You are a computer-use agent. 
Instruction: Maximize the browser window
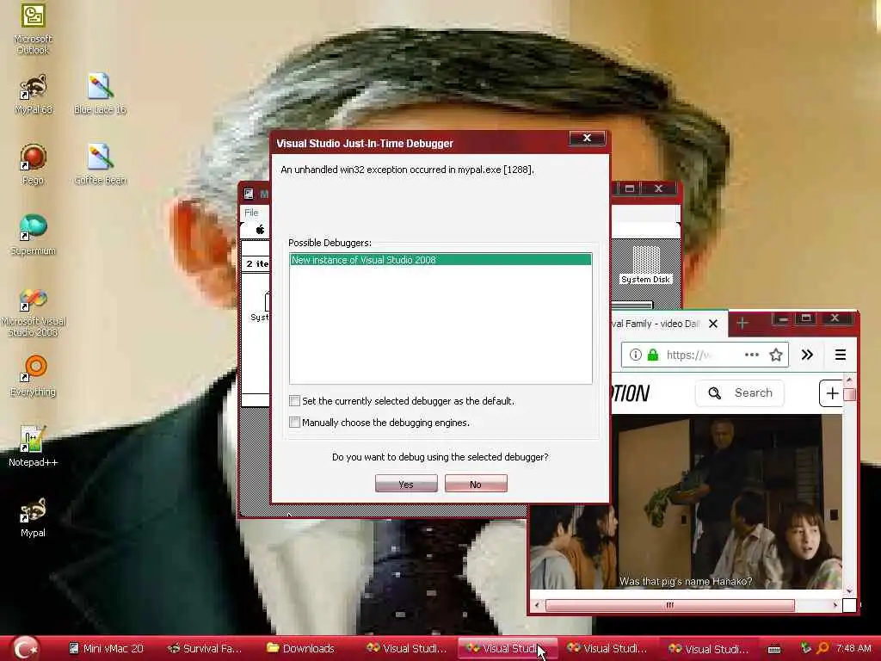click(806, 319)
